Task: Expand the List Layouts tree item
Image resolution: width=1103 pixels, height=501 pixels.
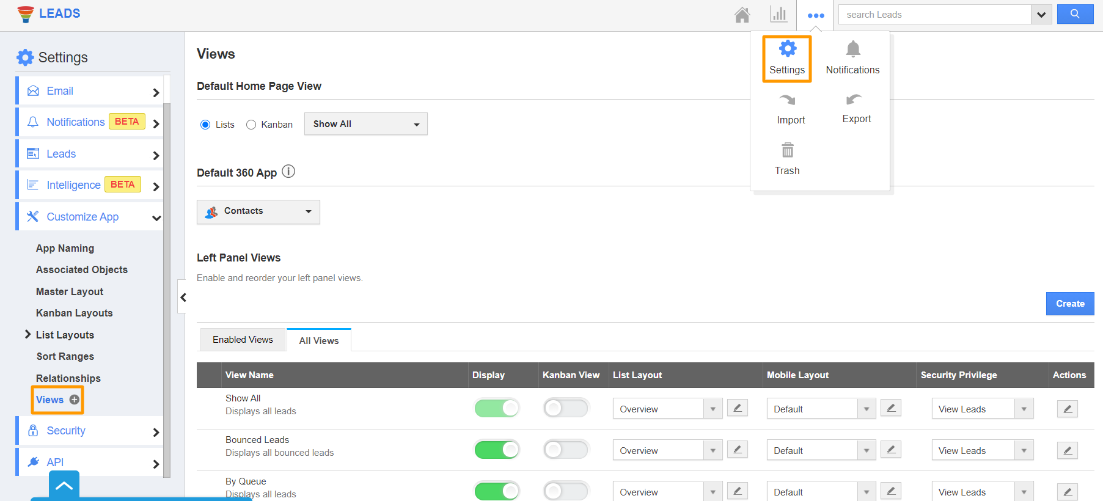Action: [x=27, y=334]
